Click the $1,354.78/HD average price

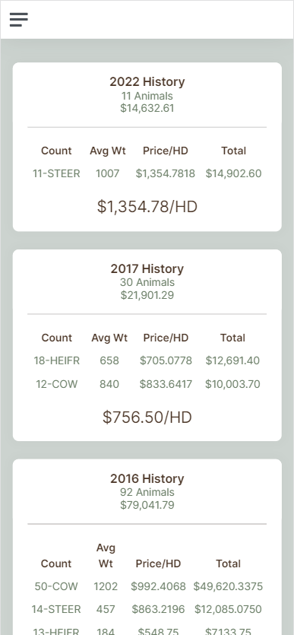point(147,207)
